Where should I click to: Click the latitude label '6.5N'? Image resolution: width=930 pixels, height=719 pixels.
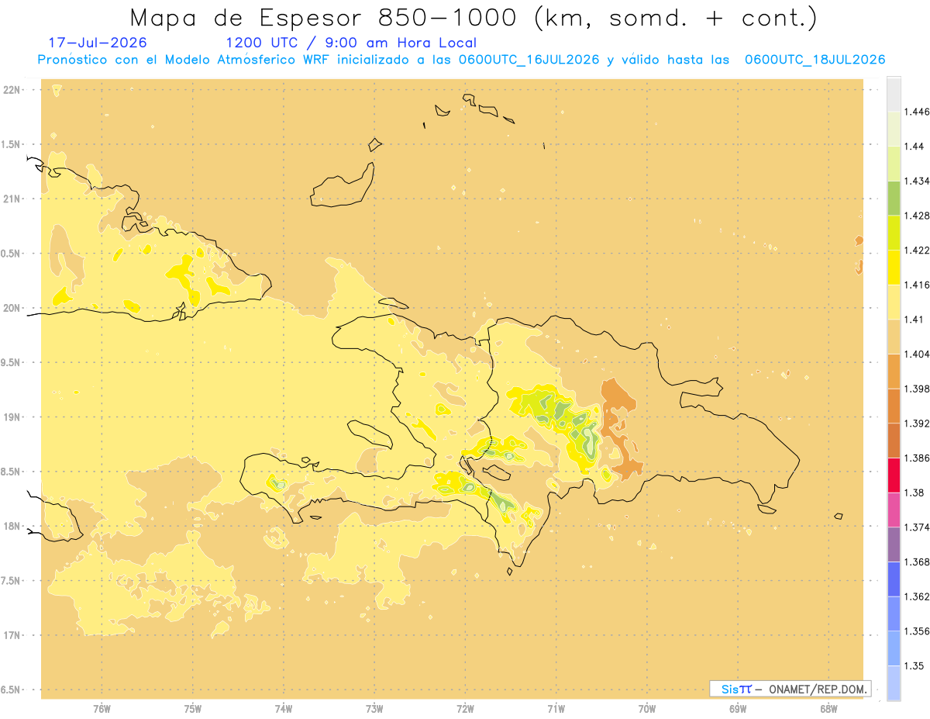tap(11, 690)
